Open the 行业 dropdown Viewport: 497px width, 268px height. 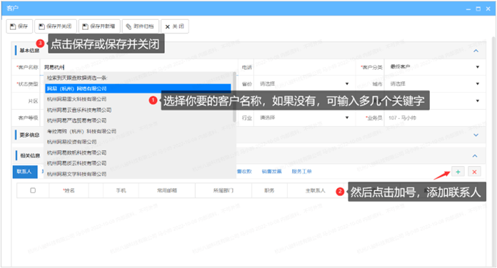(x=304, y=118)
